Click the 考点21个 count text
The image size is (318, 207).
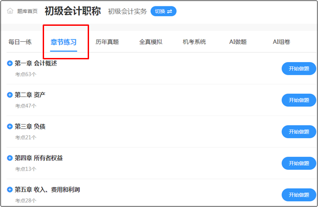[26, 137]
